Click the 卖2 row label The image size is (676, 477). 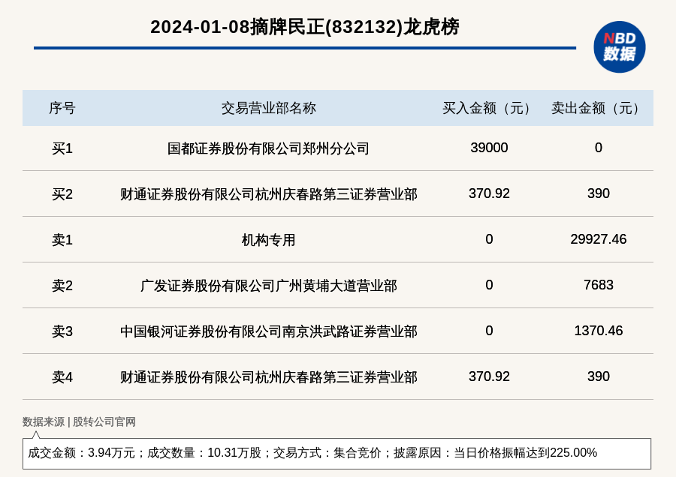[62, 285]
